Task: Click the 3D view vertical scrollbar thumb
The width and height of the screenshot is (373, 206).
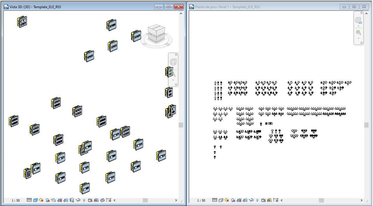Action: [181, 125]
